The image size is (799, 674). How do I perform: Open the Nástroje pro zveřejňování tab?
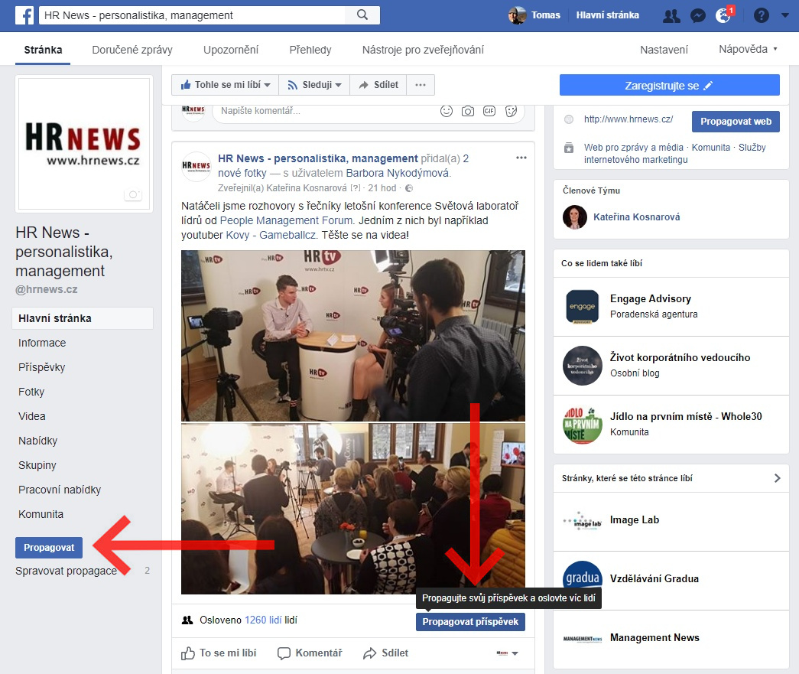[423, 50]
